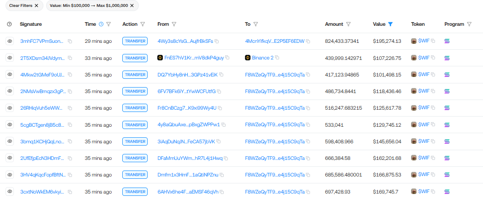View details eye icon for 2NMsVwBmqzx3gP transaction

pos(10,91)
